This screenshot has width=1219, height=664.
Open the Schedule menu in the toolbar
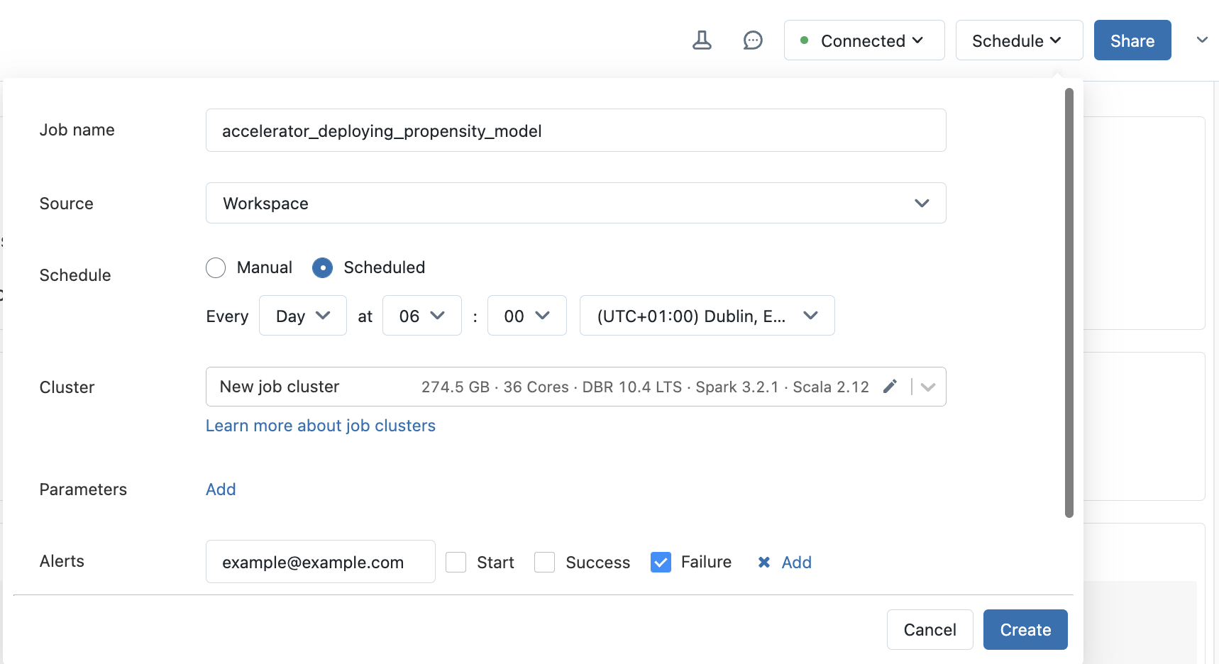[1018, 40]
